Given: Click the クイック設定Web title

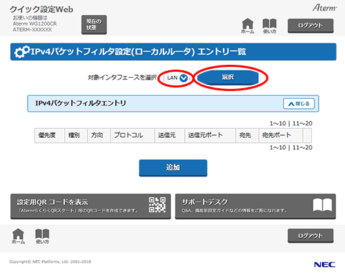Looking at the screenshot, I should [x=41, y=10].
